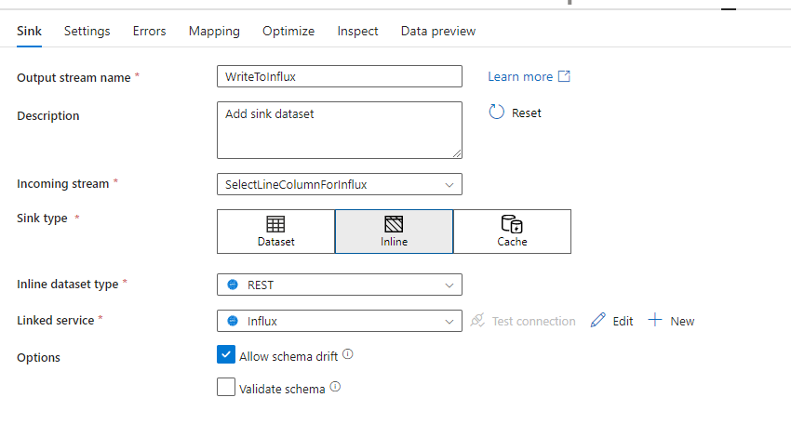This screenshot has width=791, height=424.
Task: Show info tooltip for Validate schema
Action: [335, 388]
